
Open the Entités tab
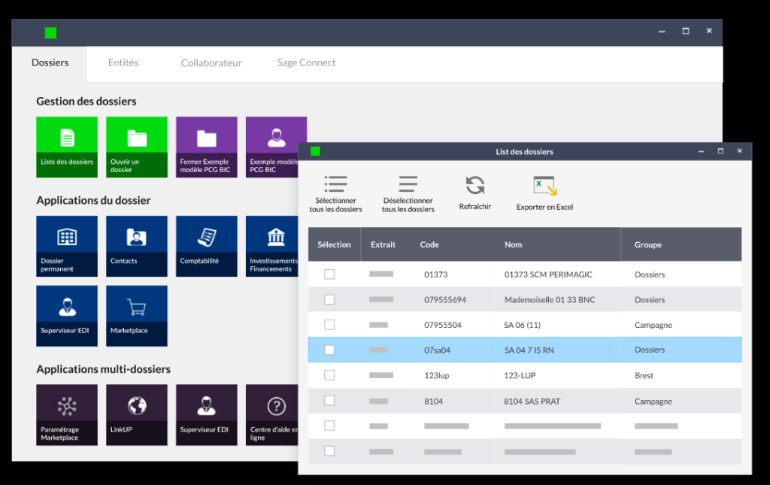123,63
